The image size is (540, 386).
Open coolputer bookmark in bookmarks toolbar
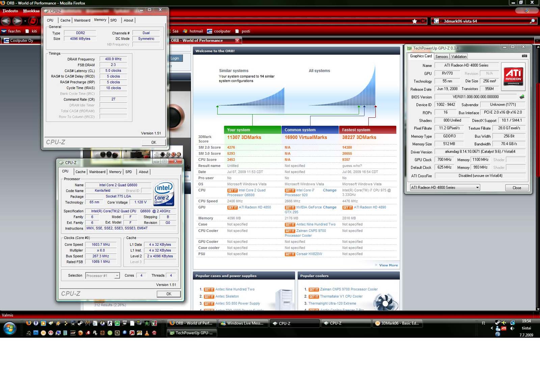(219, 31)
